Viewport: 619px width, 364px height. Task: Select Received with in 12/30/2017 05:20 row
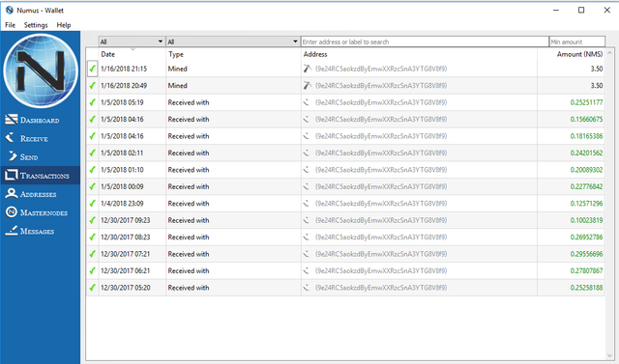[x=189, y=288]
